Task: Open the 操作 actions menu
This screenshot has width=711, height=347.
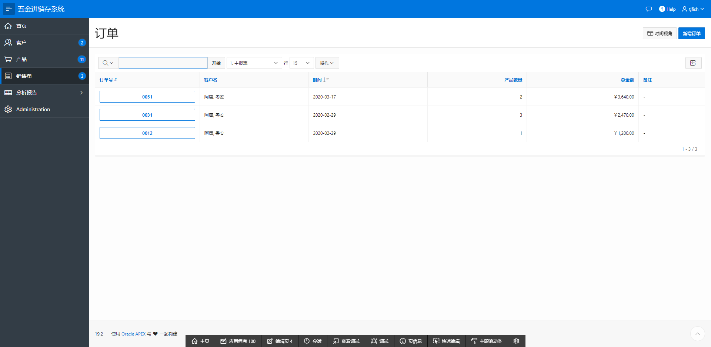Action: coord(327,63)
